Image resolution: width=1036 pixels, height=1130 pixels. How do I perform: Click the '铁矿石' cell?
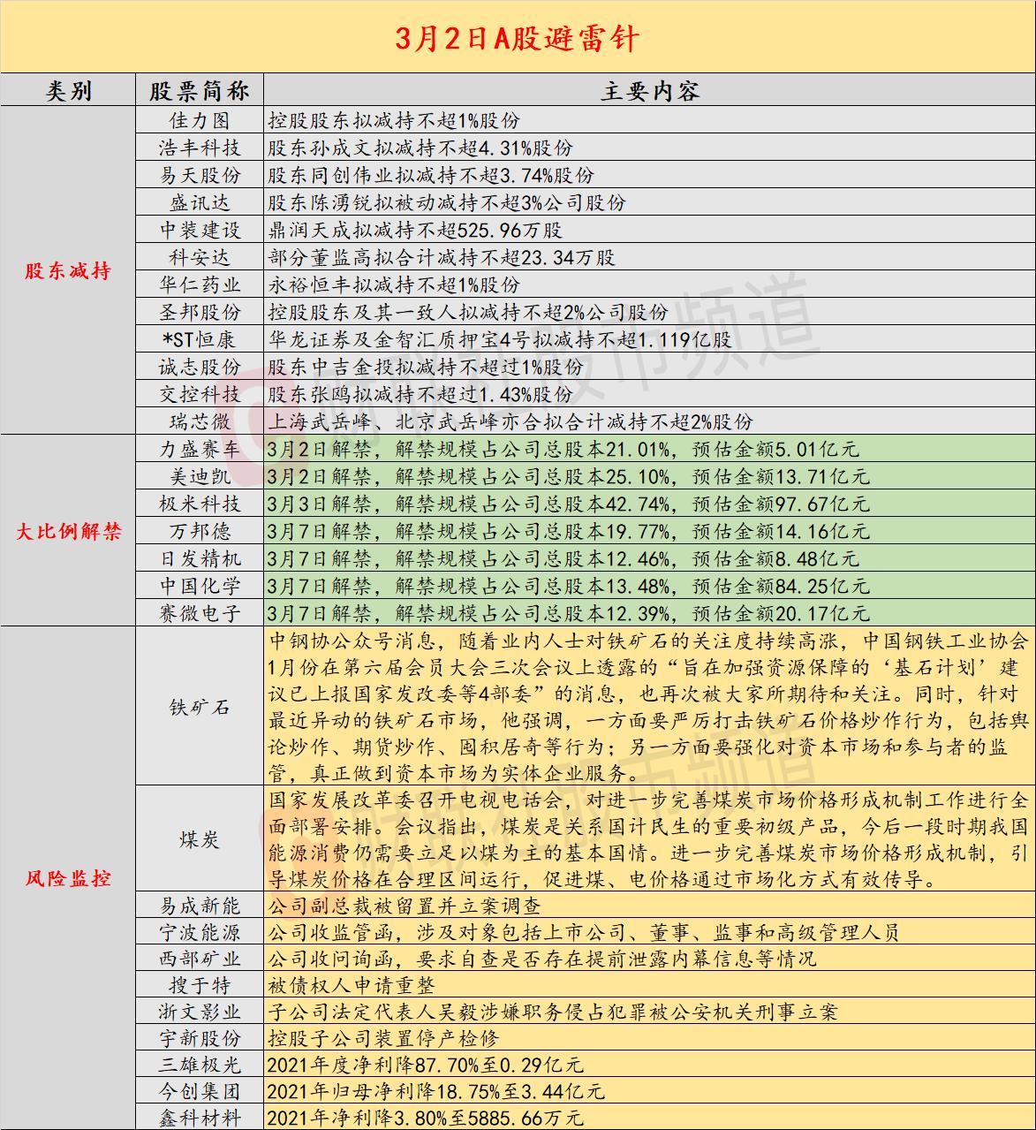click(200, 707)
